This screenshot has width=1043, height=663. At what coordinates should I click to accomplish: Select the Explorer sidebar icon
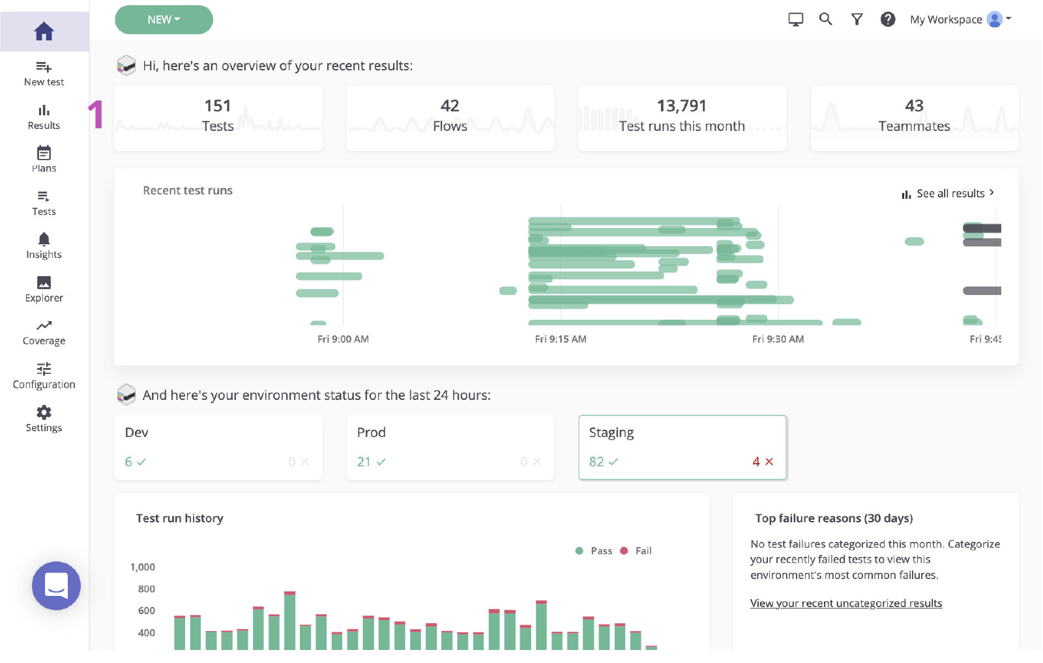(x=43, y=289)
